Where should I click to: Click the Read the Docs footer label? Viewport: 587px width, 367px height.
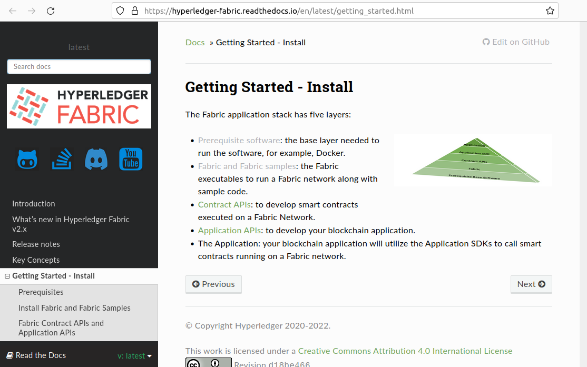36,355
